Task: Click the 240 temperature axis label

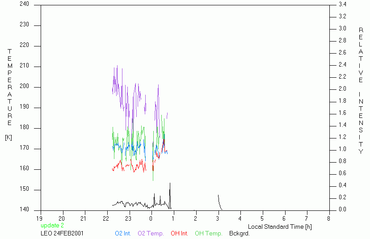Action: 24,4
